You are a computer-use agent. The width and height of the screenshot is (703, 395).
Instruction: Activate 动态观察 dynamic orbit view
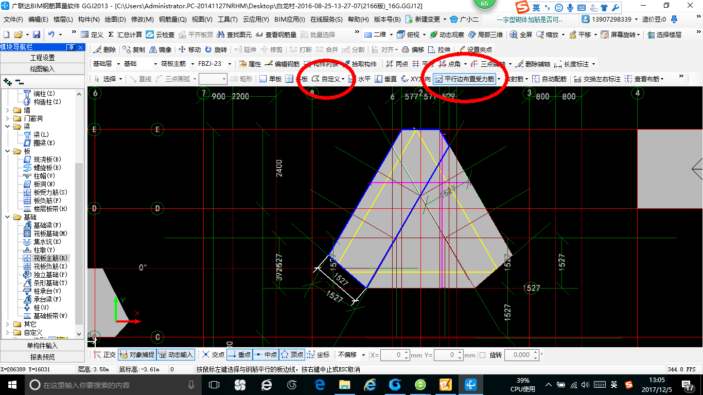click(x=447, y=34)
